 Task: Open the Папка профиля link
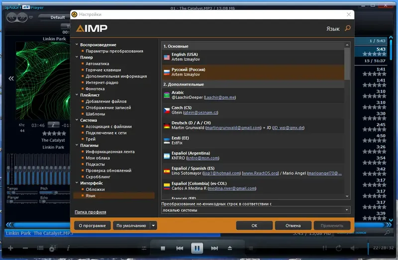coord(91,212)
